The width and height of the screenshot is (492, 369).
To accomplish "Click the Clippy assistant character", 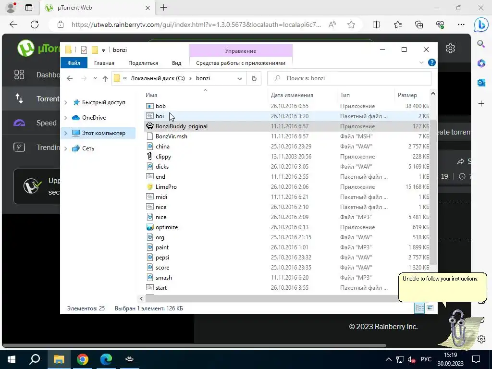I will point(460,328).
